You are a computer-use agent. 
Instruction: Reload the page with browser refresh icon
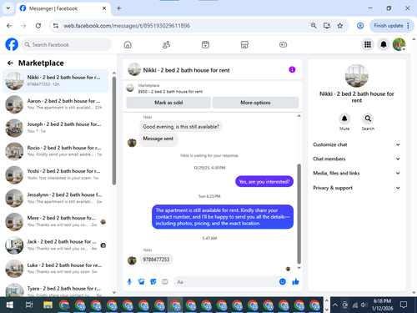coord(38,26)
